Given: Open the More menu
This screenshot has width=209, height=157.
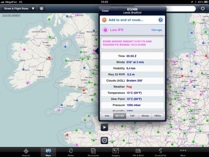Looking at the screenshot, I should [x=183, y=152].
